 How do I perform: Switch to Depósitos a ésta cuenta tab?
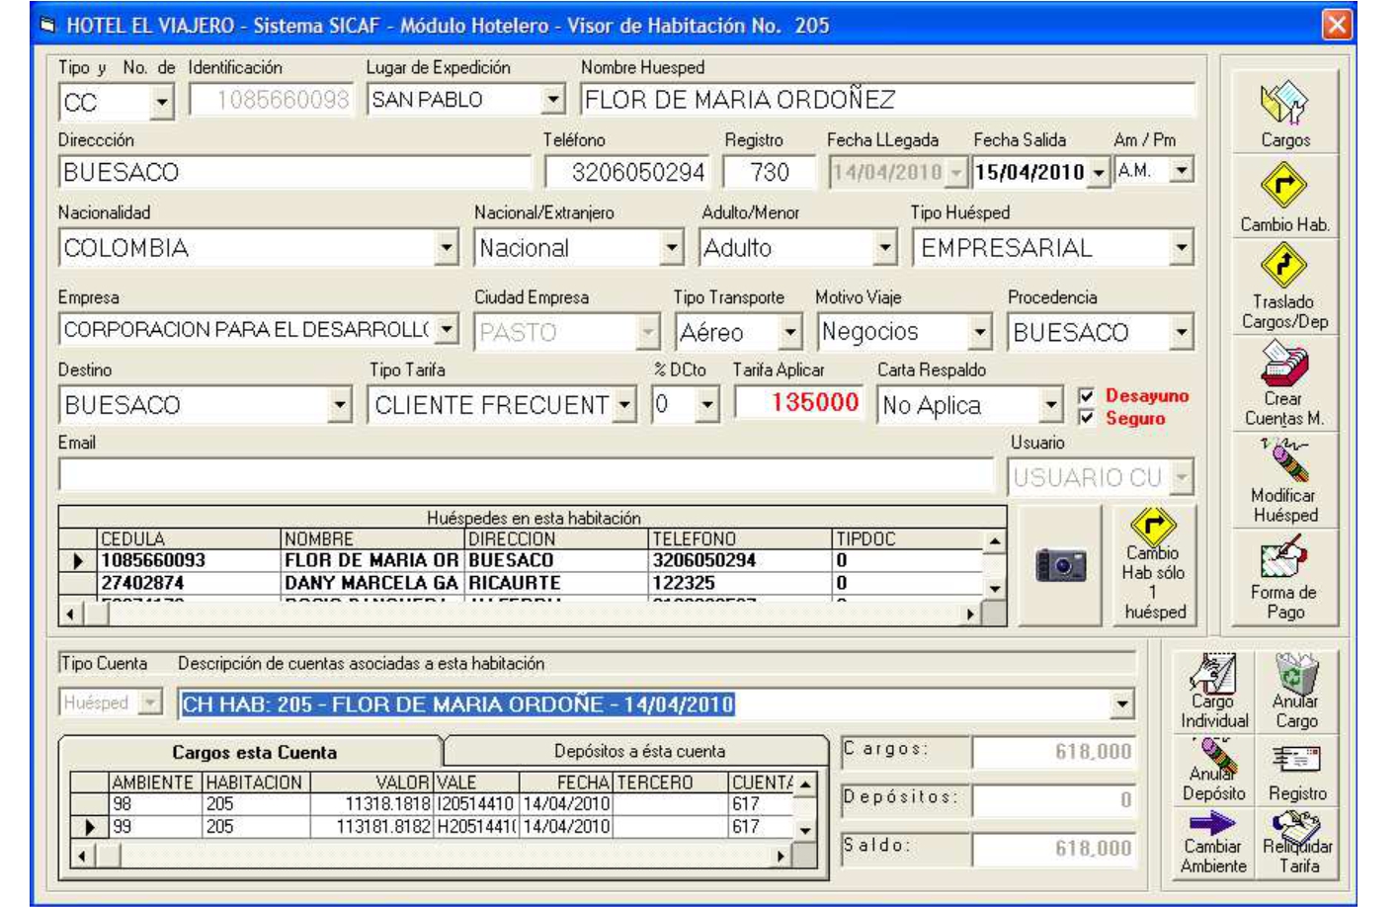[x=638, y=751]
